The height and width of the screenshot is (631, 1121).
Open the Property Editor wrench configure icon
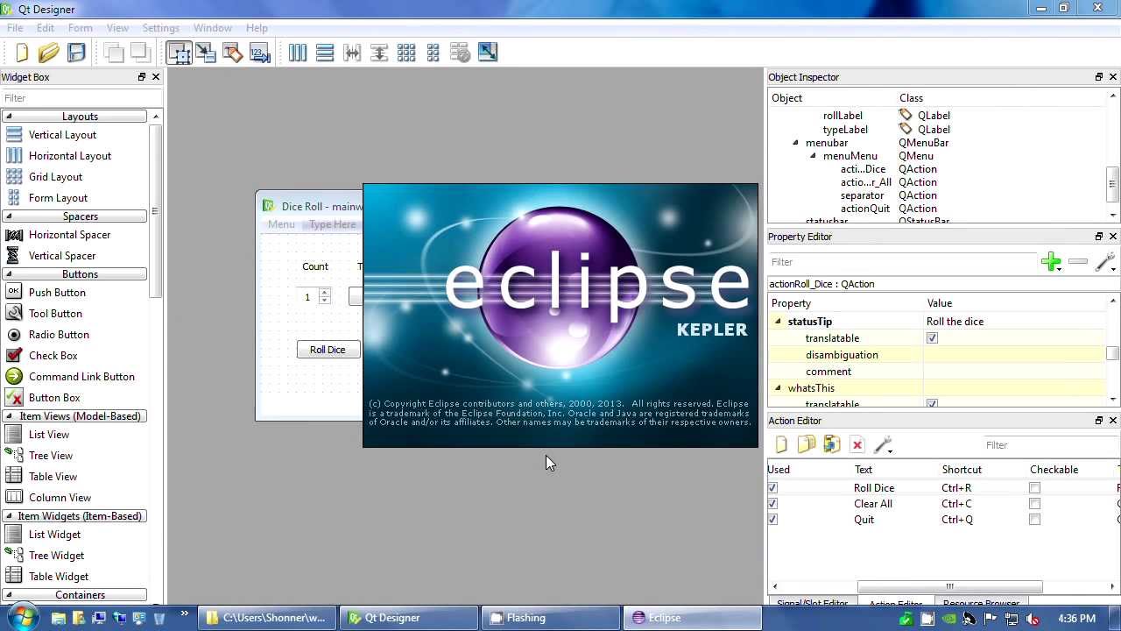(x=1105, y=262)
